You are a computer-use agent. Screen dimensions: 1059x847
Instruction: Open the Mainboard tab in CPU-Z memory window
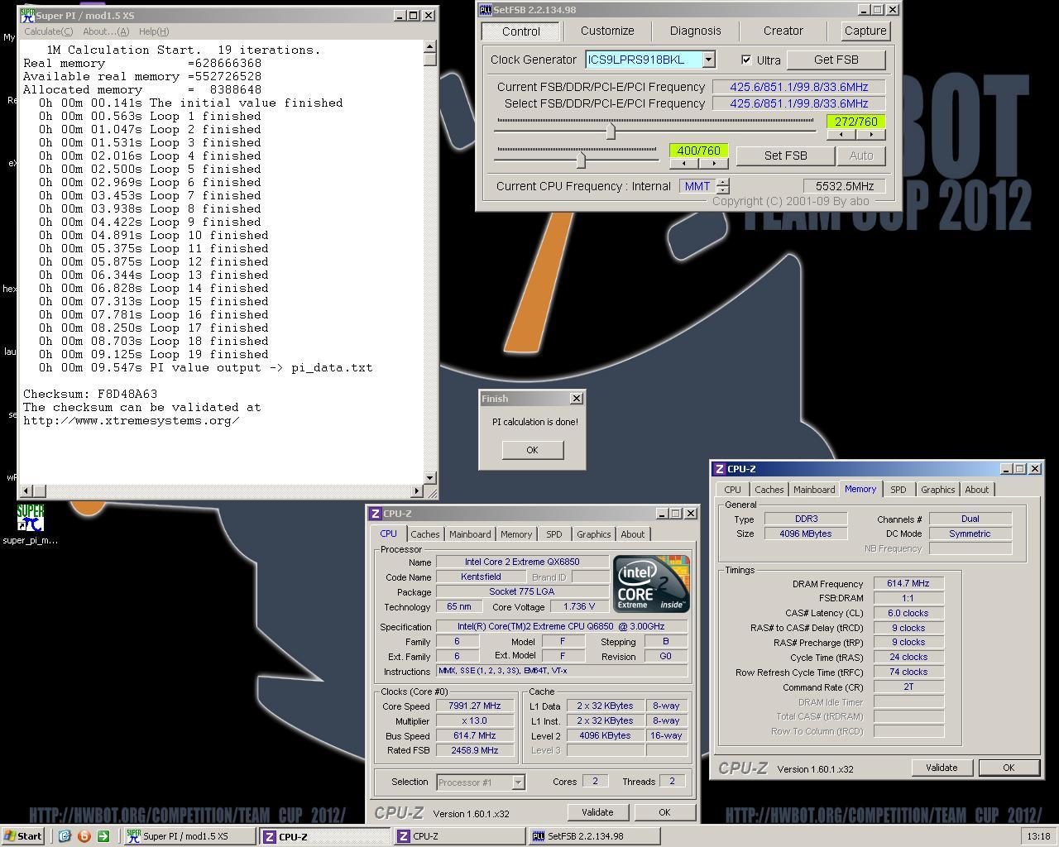pyautogui.click(x=814, y=490)
